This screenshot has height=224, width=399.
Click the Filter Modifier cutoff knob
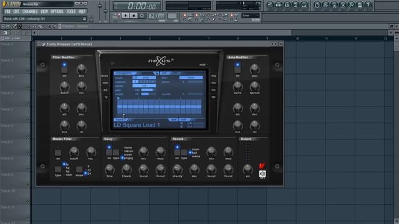64,86
